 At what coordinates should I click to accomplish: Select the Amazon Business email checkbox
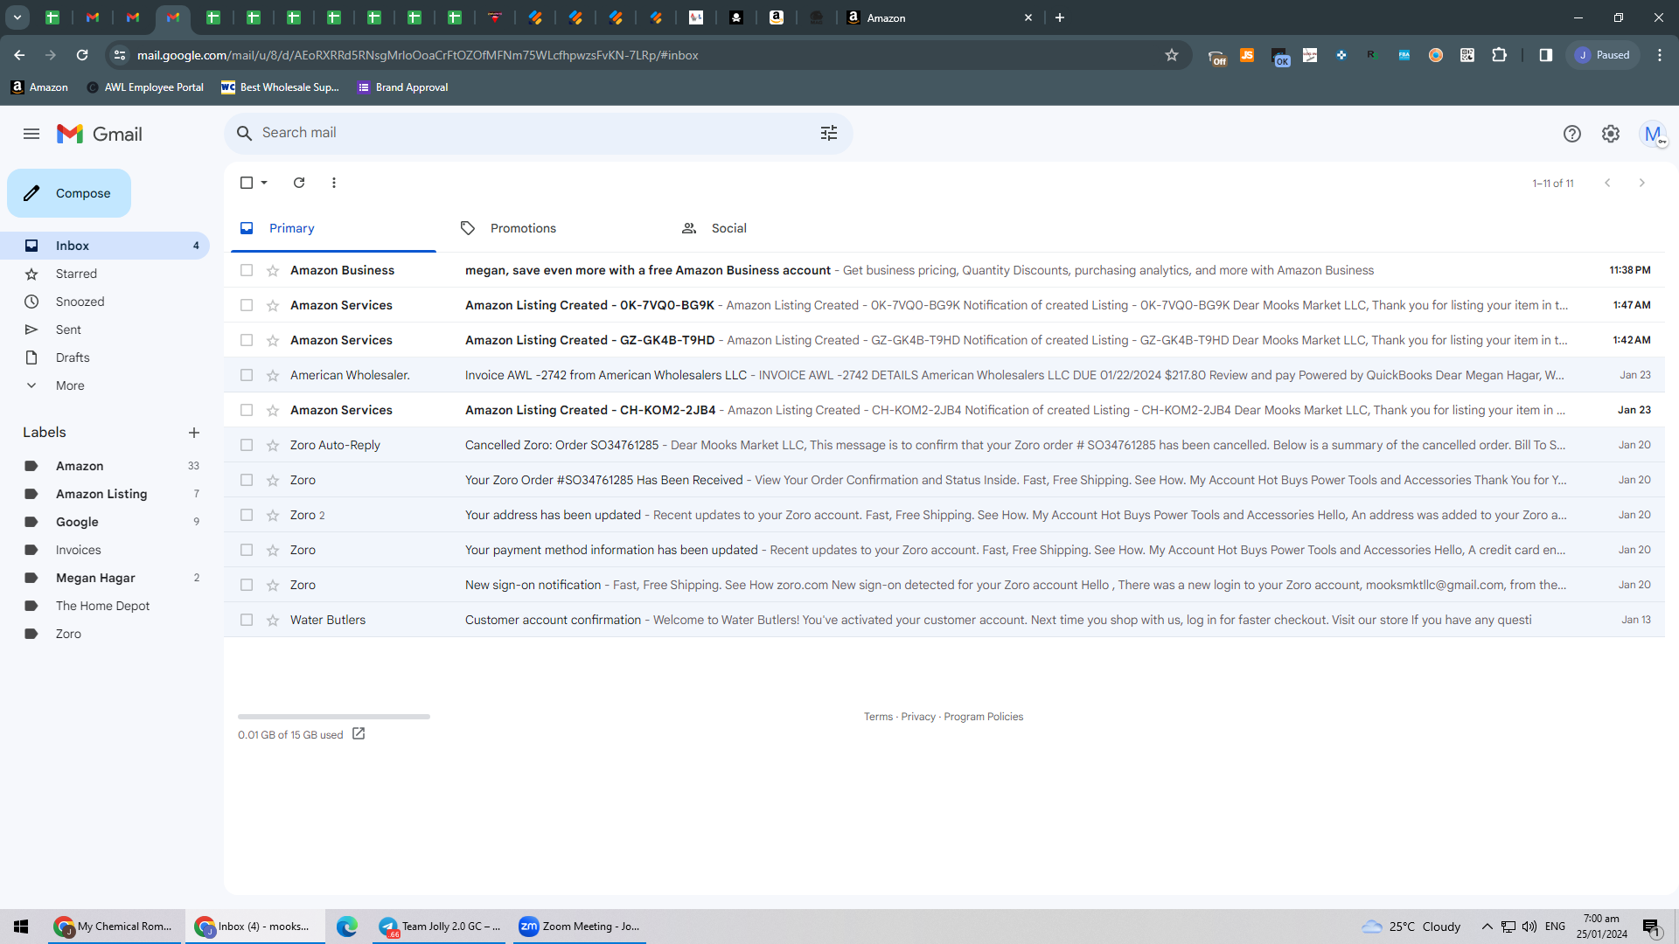(247, 271)
